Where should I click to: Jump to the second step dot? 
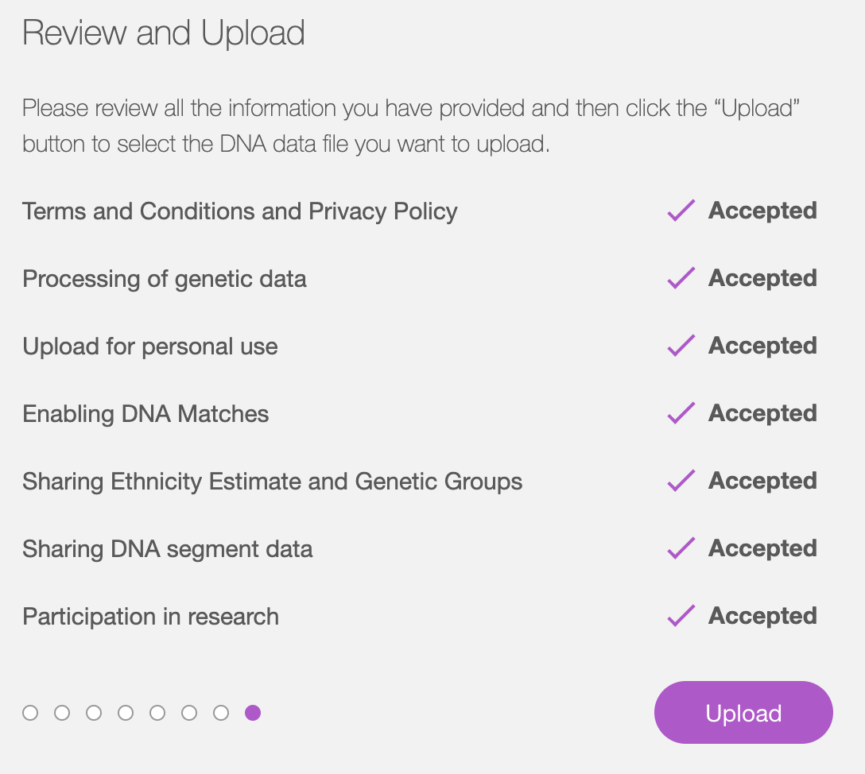coord(62,713)
